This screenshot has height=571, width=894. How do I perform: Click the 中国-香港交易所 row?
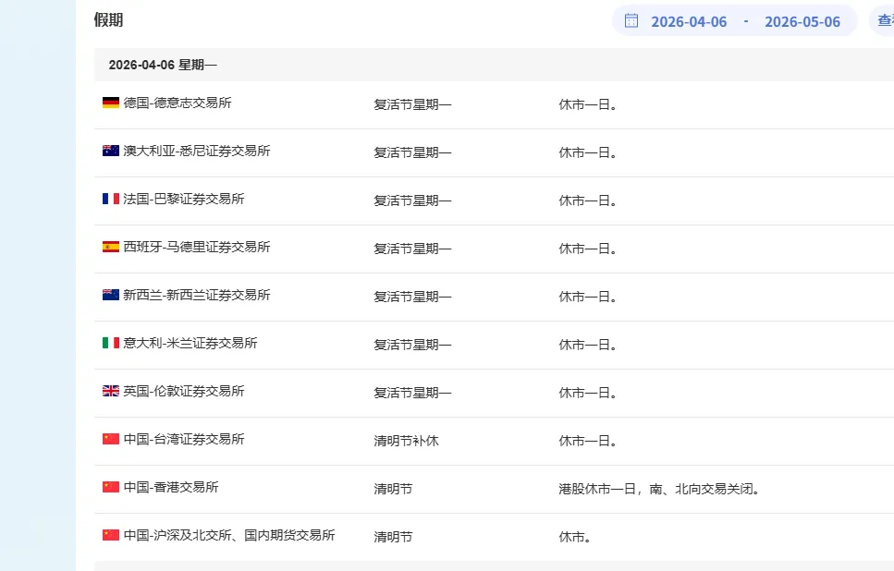tap(172, 489)
